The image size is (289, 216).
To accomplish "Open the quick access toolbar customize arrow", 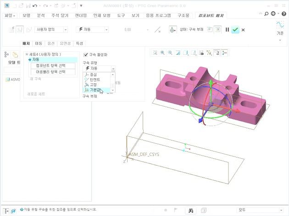I will (81, 5).
